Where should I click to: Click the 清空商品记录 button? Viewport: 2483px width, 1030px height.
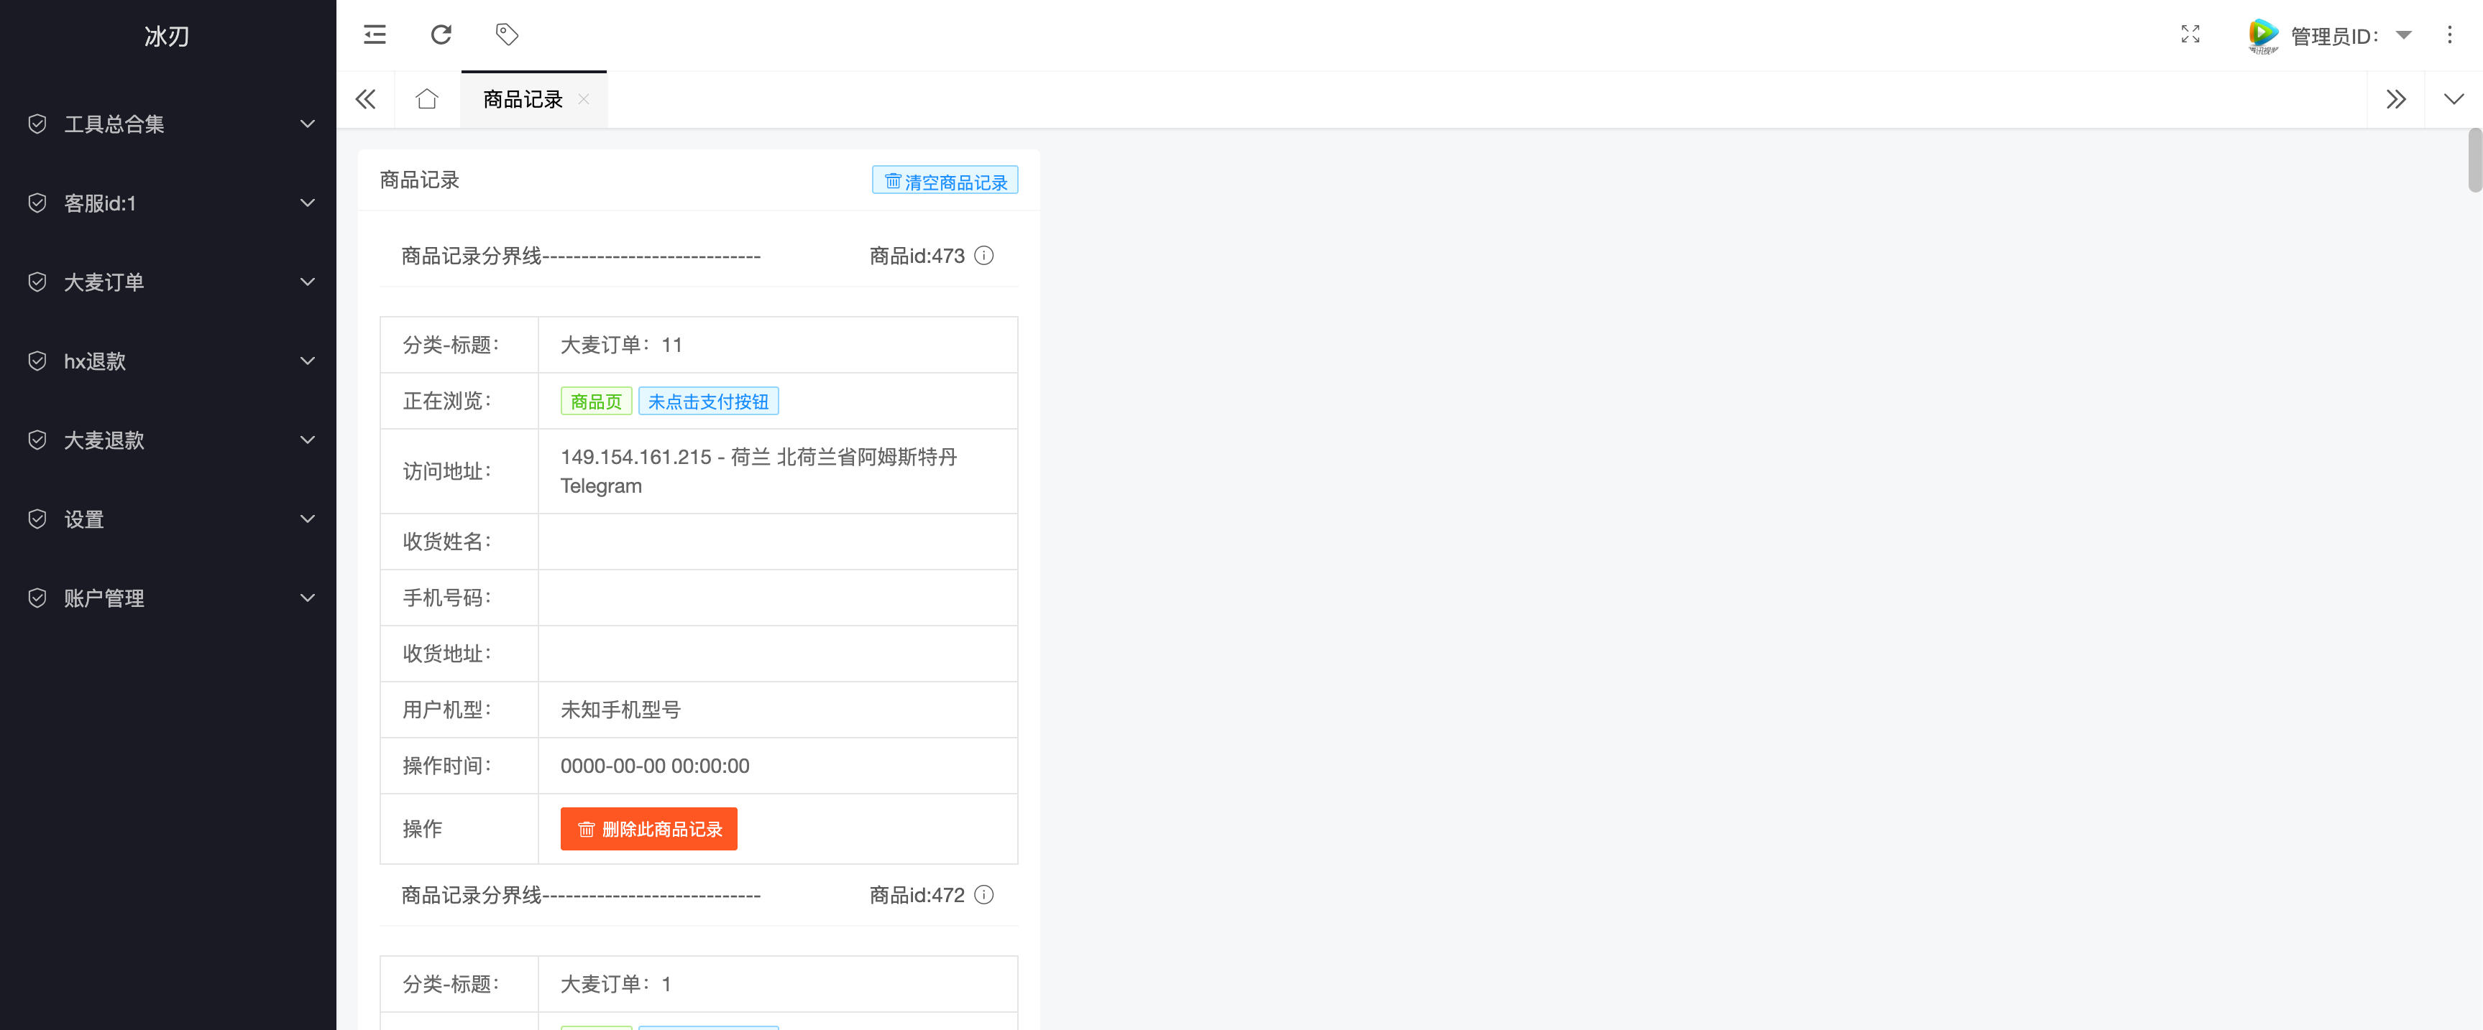pos(945,181)
